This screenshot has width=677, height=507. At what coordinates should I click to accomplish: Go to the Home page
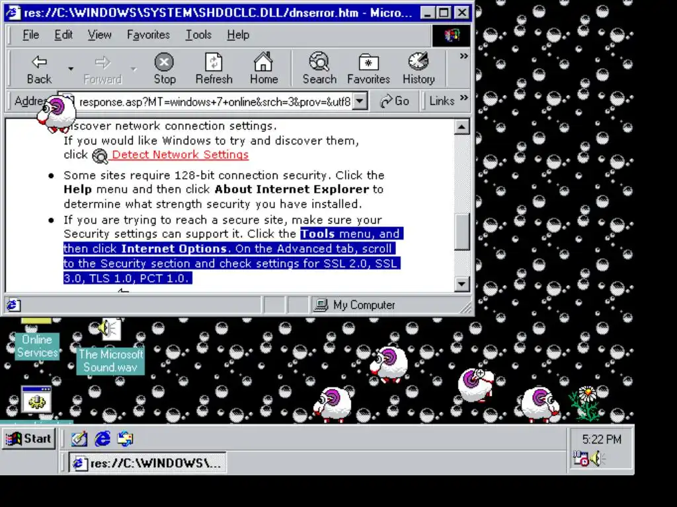[263, 69]
